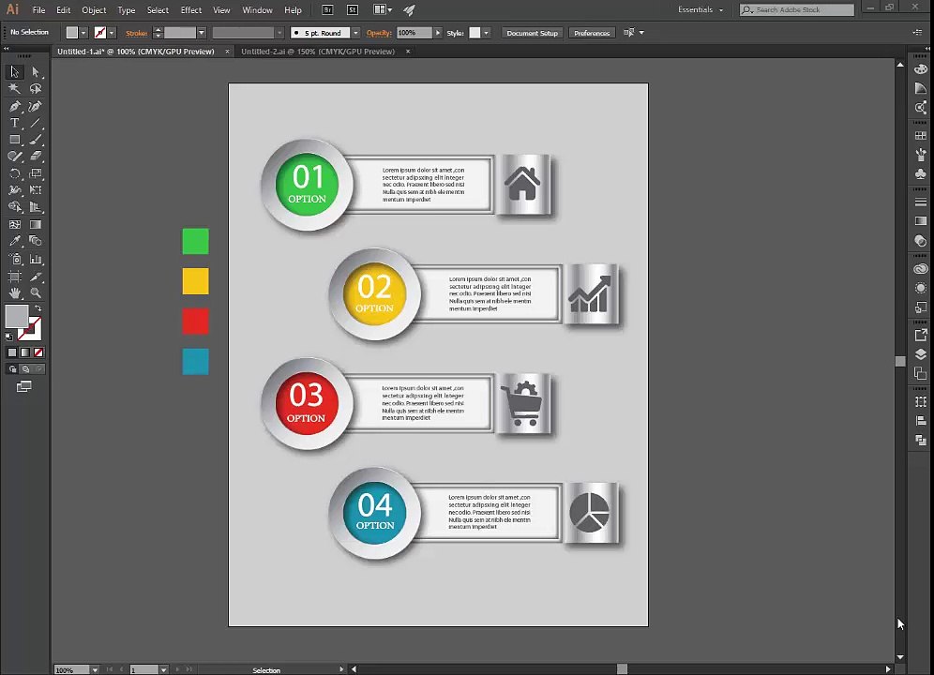Click Preferences button
934x675 pixels.
pyautogui.click(x=592, y=33)
